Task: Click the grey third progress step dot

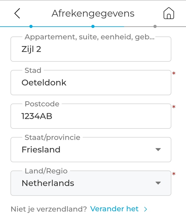Action: [155, 27]
